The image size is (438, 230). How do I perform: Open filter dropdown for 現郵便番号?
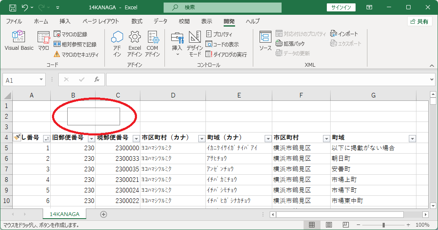pyautogui.click(x=136, y=138)
